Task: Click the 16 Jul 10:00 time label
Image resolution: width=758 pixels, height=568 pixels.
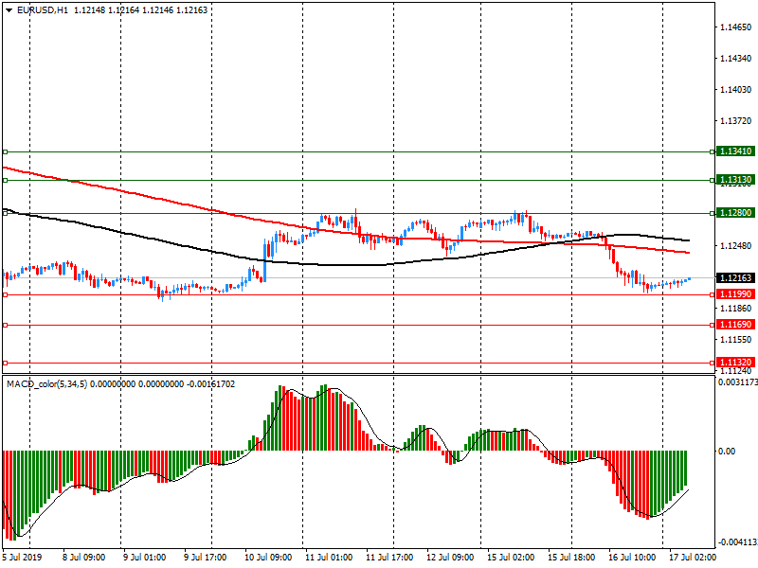Action: tap(632, 558)
